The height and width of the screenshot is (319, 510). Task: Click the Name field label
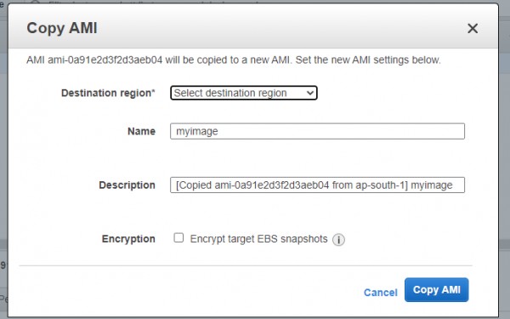141,131
